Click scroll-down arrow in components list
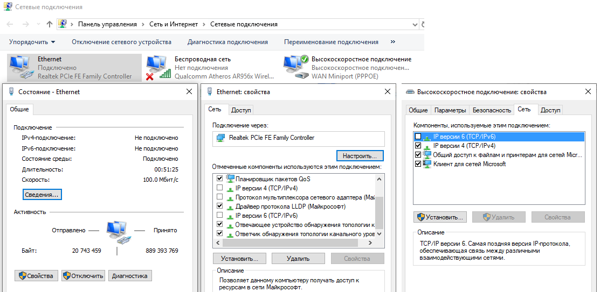 tap(379, 234)
